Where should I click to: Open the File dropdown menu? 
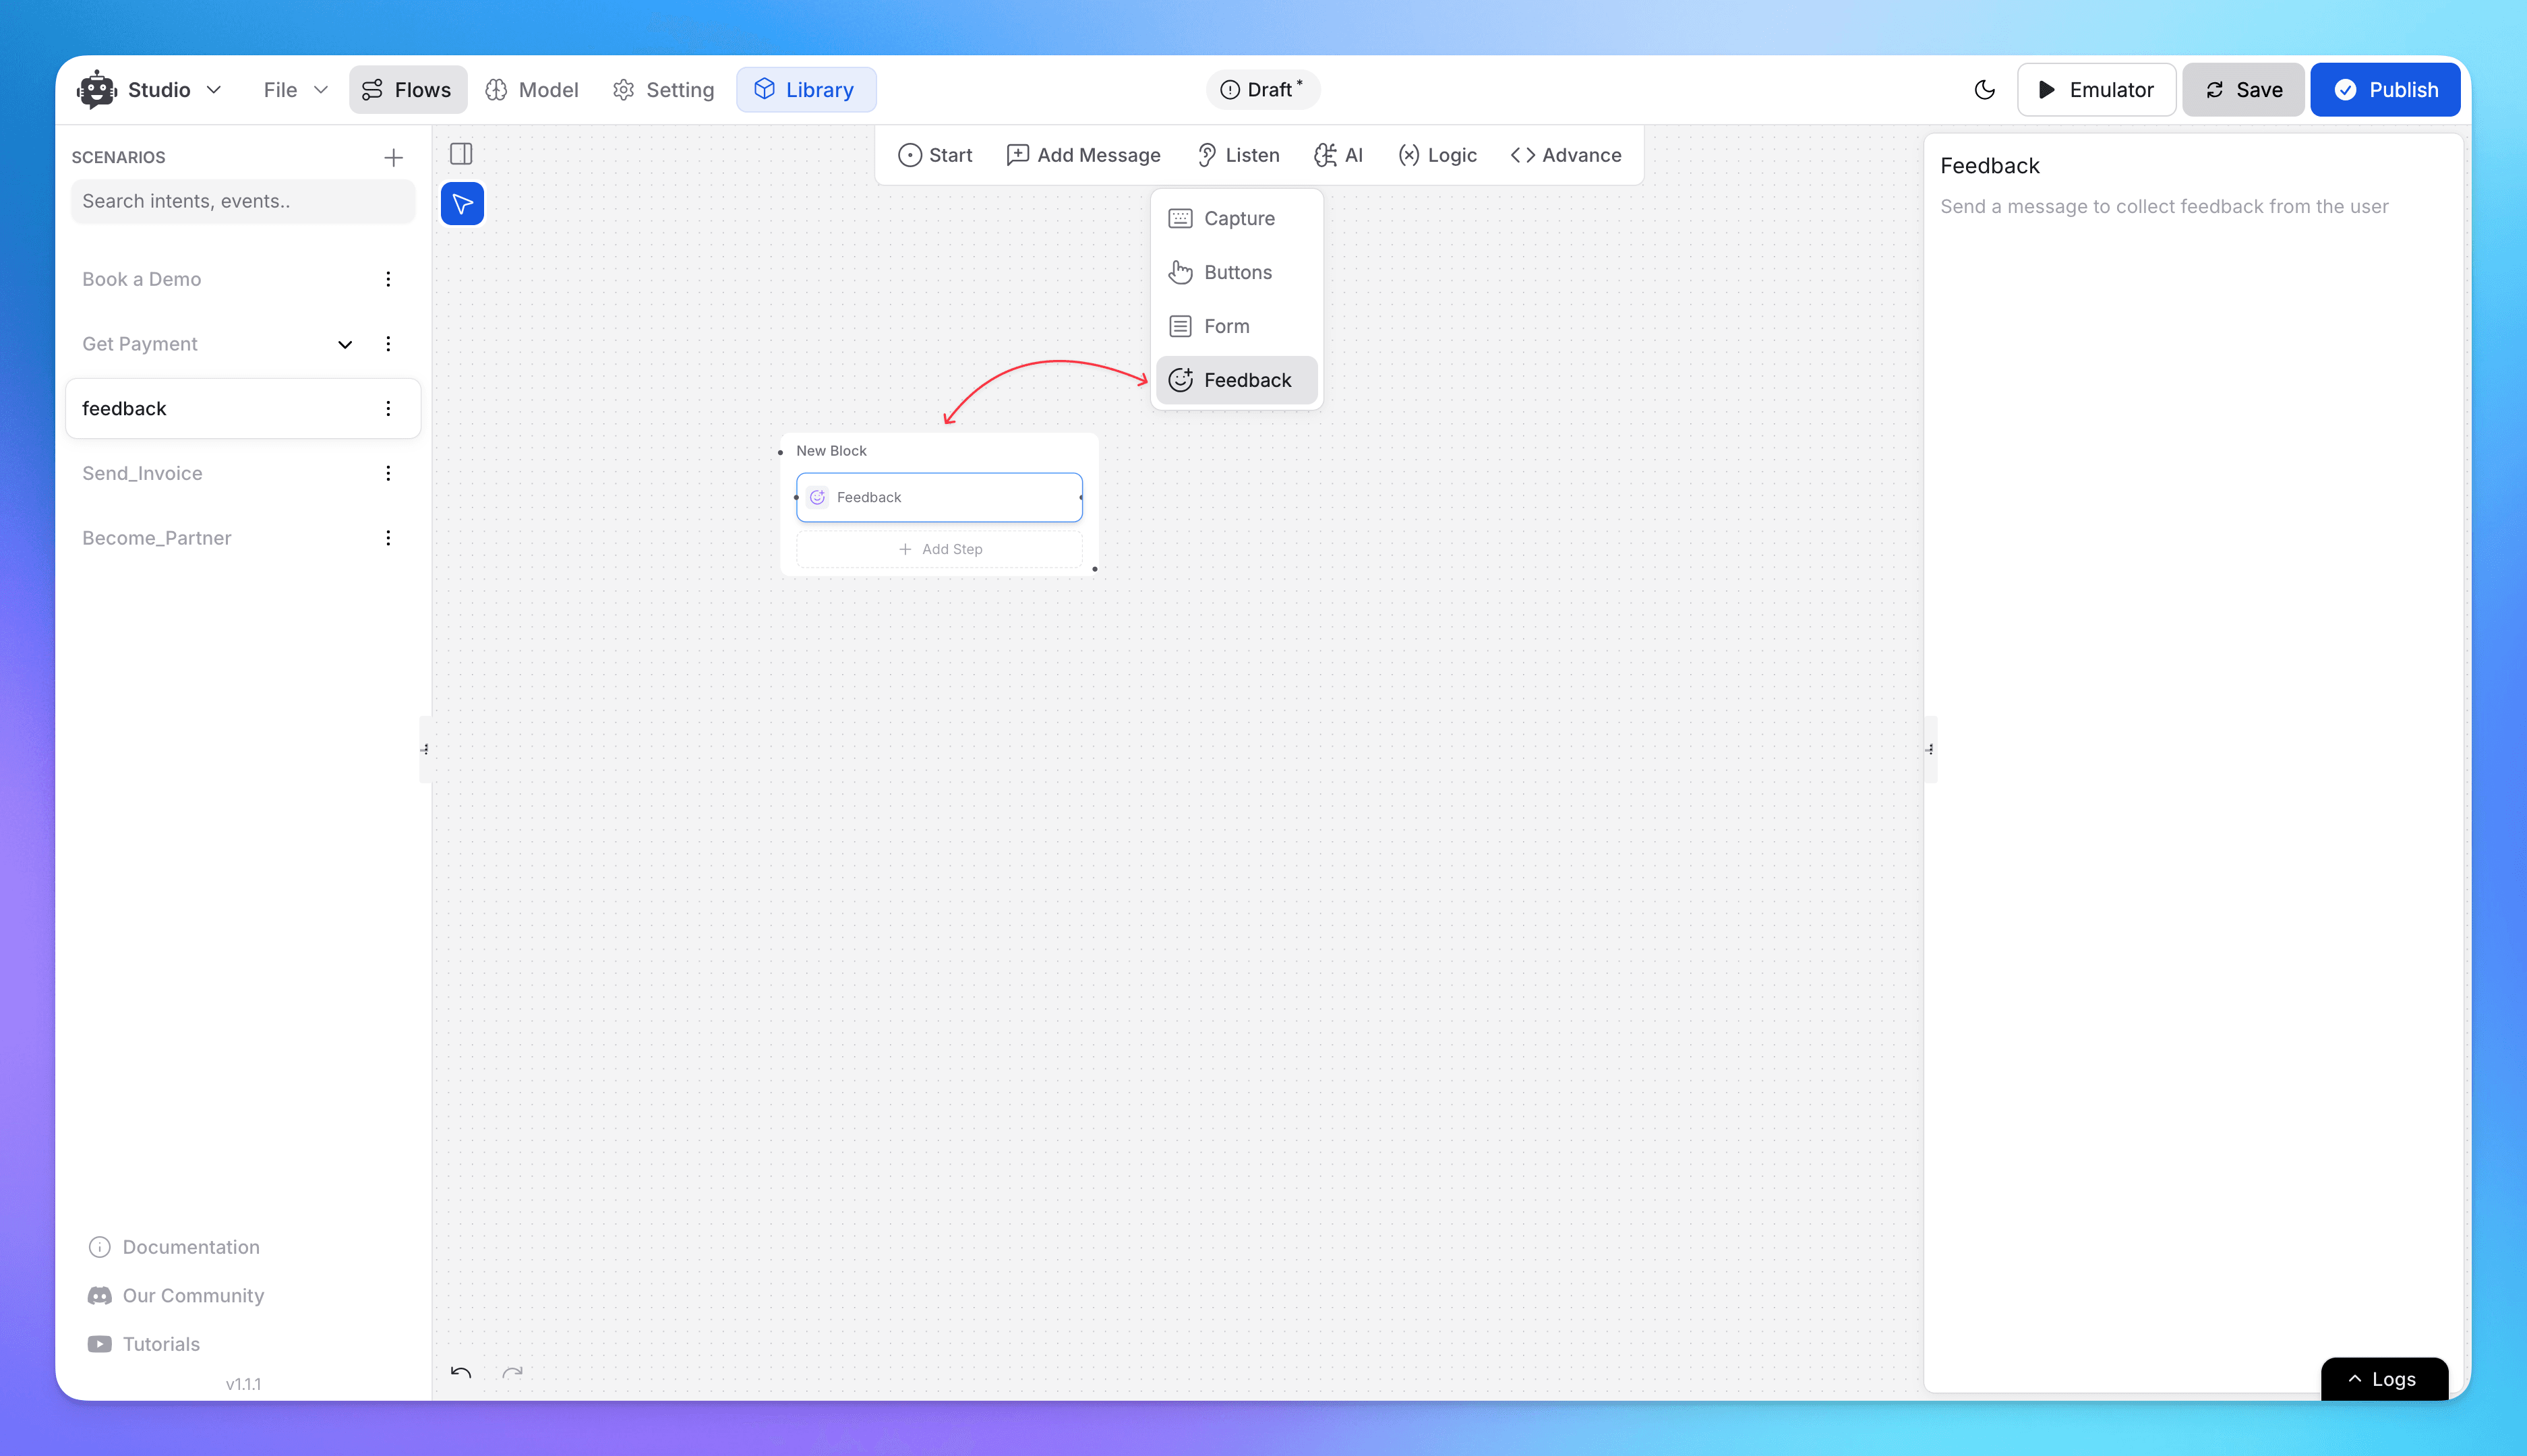(295, 90)
